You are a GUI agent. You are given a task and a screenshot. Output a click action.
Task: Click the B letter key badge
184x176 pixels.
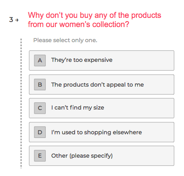coord(40,84)
